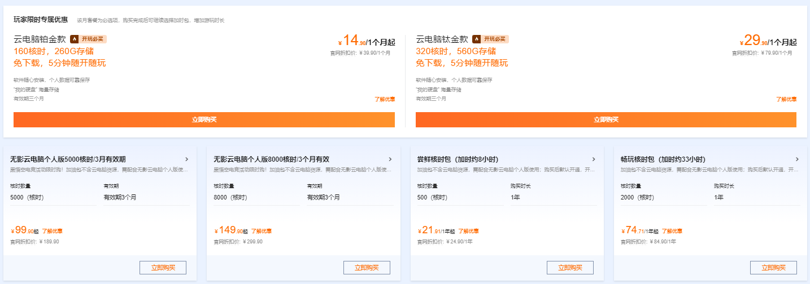Click the 尝鲜核时包（加时约8小时）title
Viewport: 810px width, 284px height.
[x=458, y=159]
